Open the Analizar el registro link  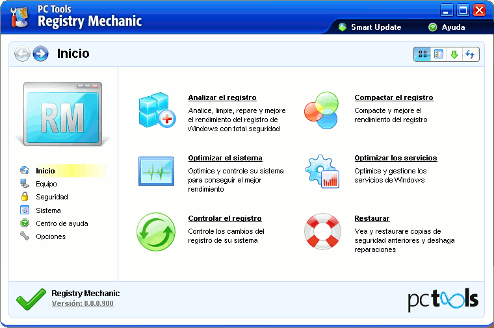click(x=222, y=97)
